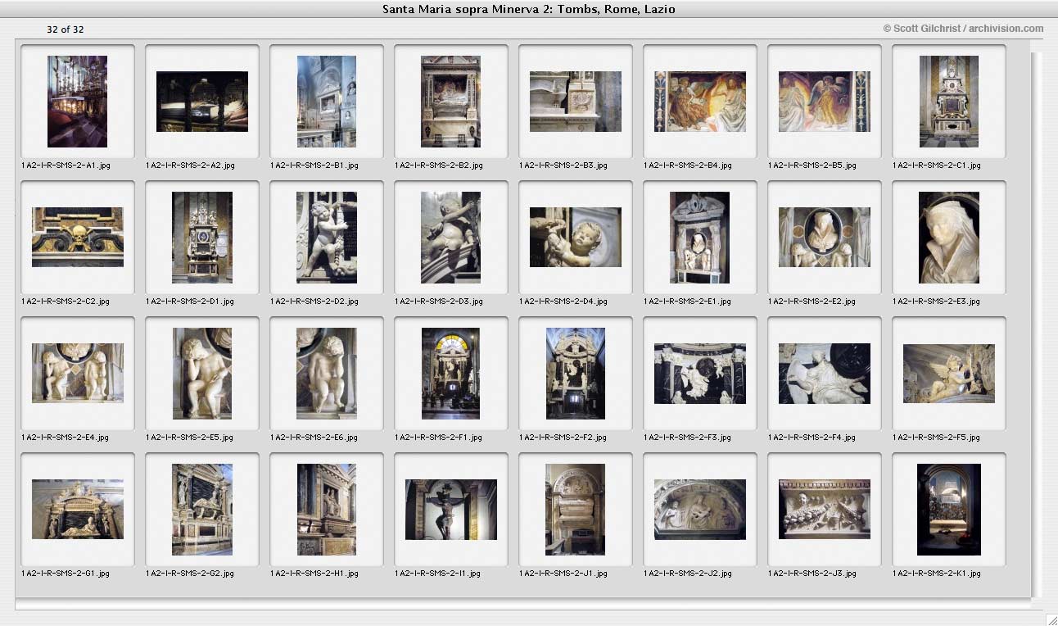Image resolution: width=1058 pixels, height=626 pixels.
Task: Click filename label 1A2-I-R-SMS-2-D4.jpg
Action: point(563,302)
